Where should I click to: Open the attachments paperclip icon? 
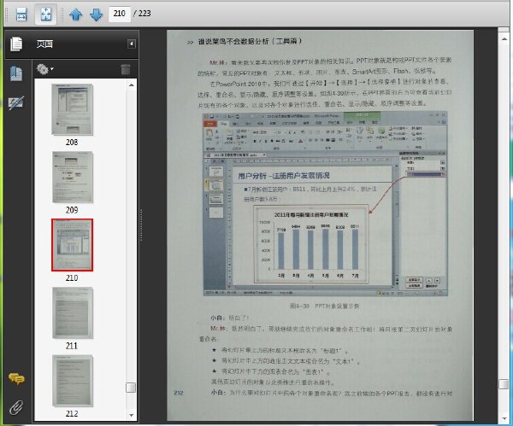(16, 407)
